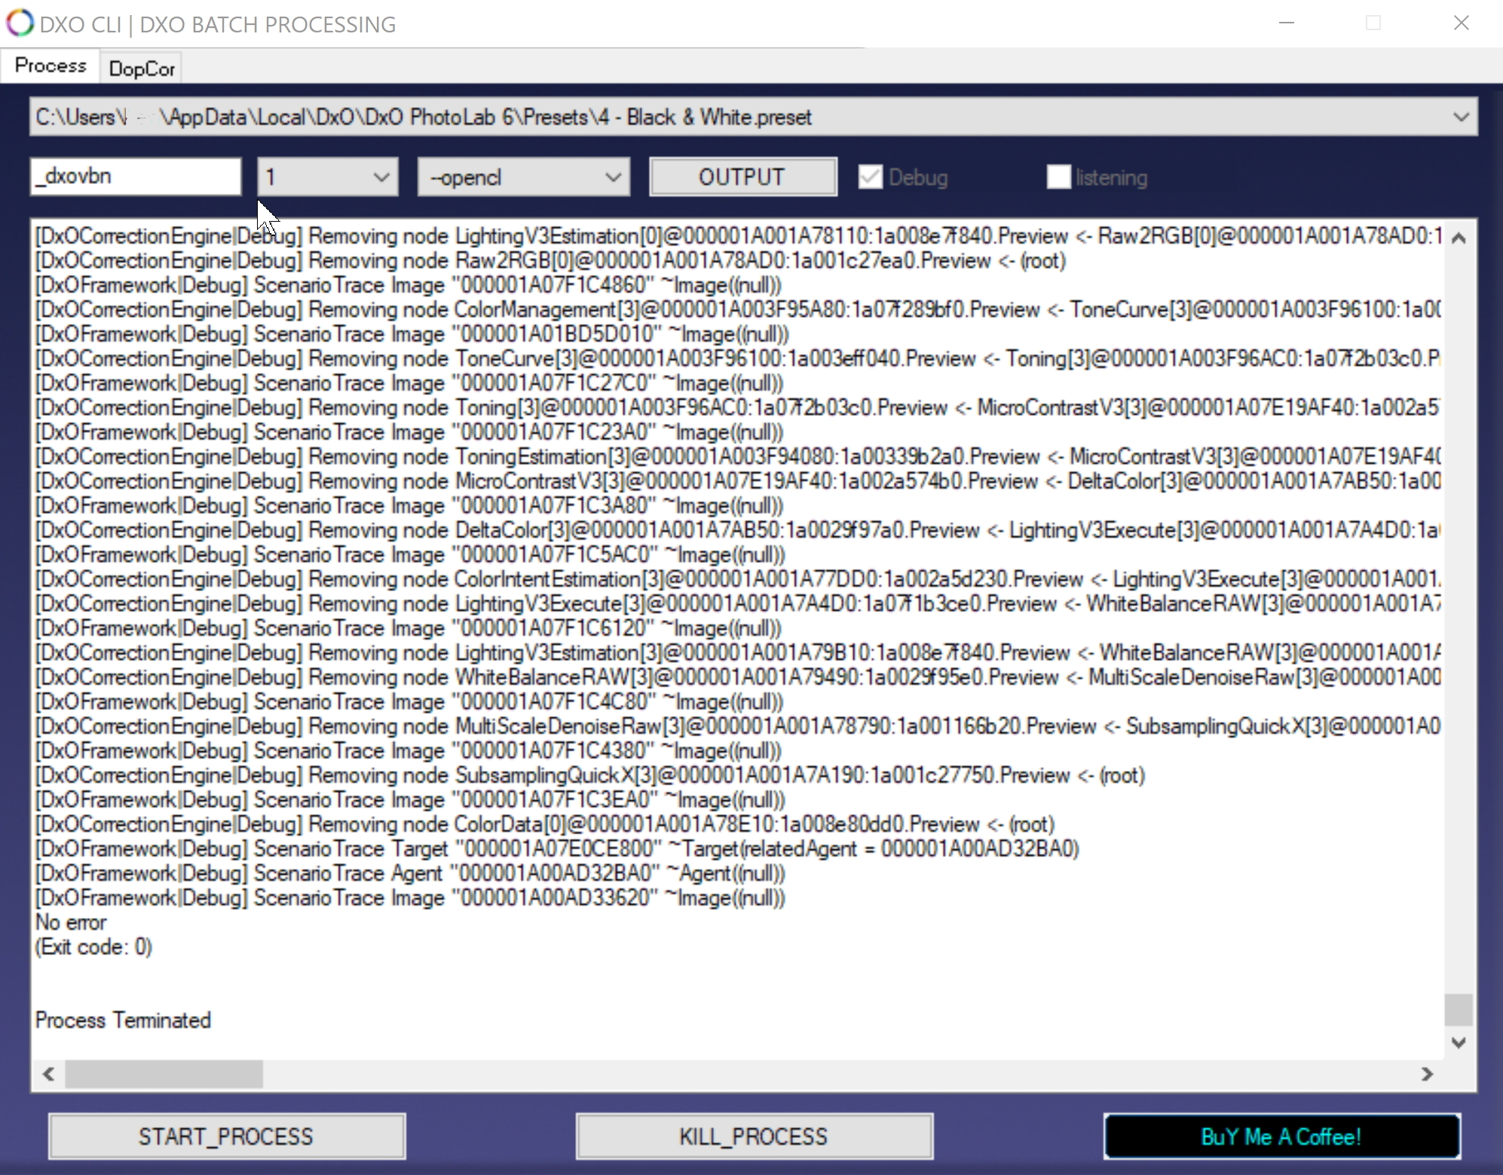
Task: Open the thread count dropdown showing 1
Action: 381,178
